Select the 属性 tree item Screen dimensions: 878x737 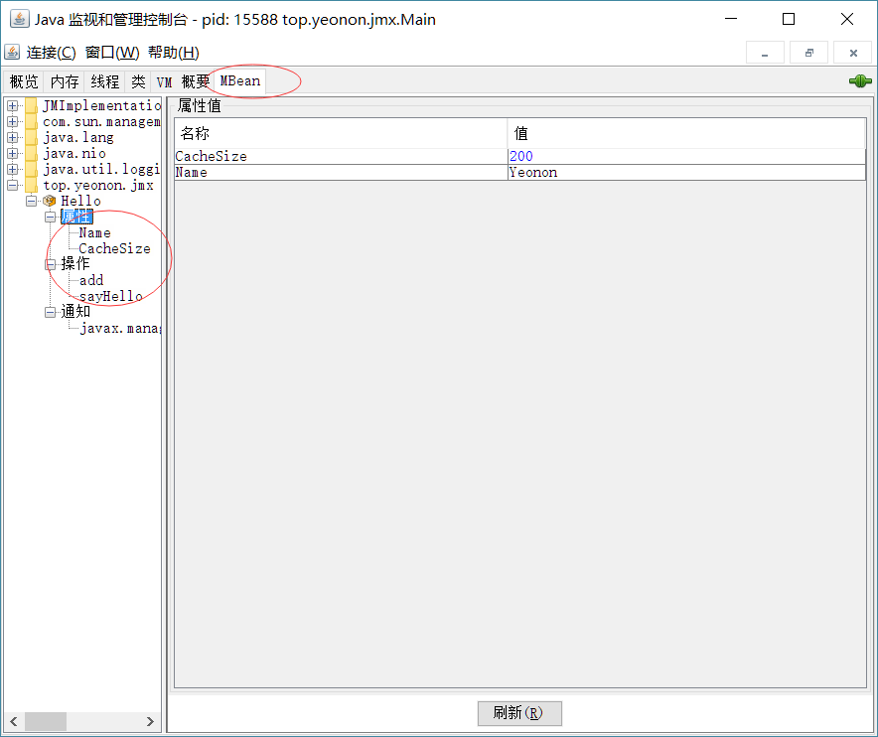76,217
